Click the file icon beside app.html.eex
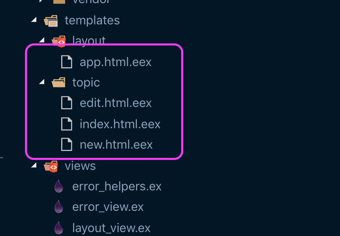 (x=67, y=62)
